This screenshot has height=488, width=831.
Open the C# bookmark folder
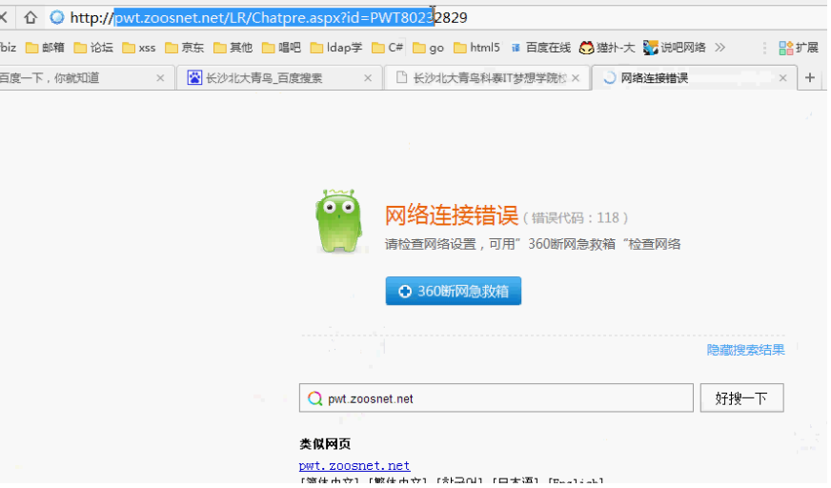coord(388,48)
